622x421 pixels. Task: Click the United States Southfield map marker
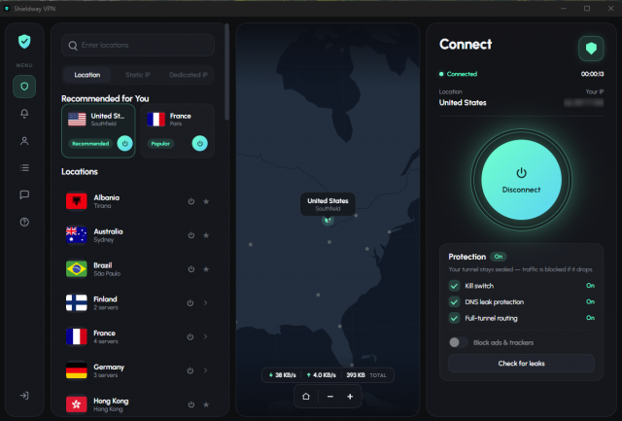[x=328, y=220]
